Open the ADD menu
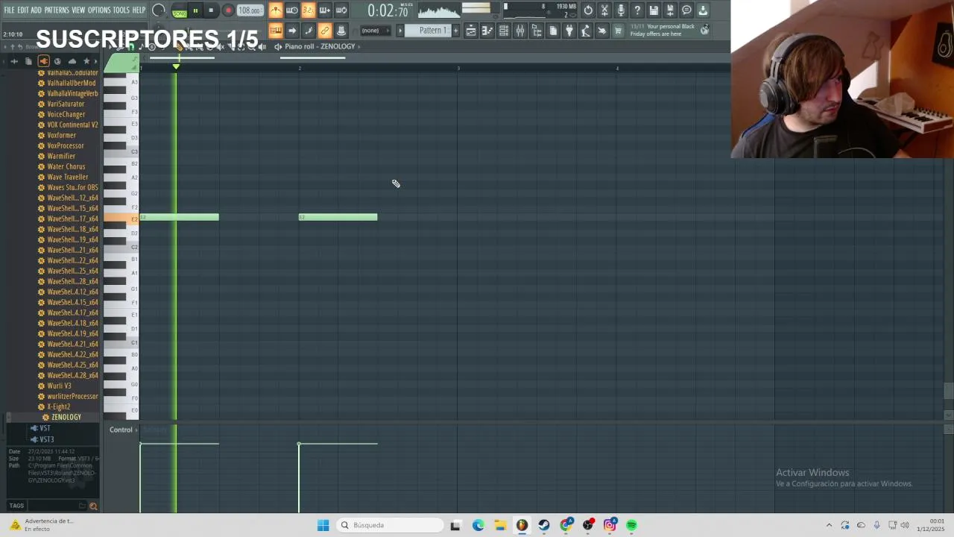 [x=36, y=10]
